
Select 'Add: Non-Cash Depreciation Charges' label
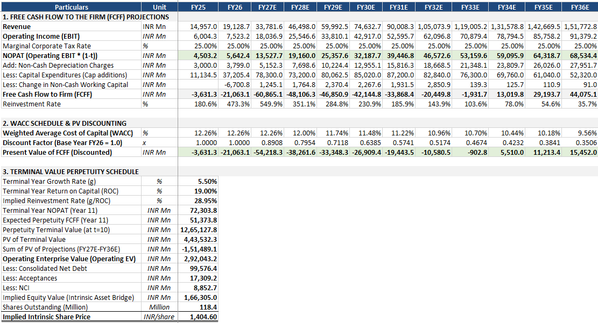pyautogui.click(x=58, y=66)
